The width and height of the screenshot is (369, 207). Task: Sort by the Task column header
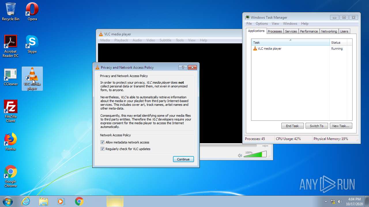pos(290,43)
